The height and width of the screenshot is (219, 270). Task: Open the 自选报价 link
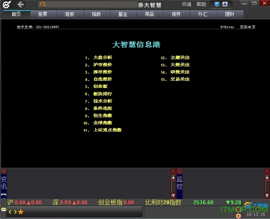click(103, 79)
